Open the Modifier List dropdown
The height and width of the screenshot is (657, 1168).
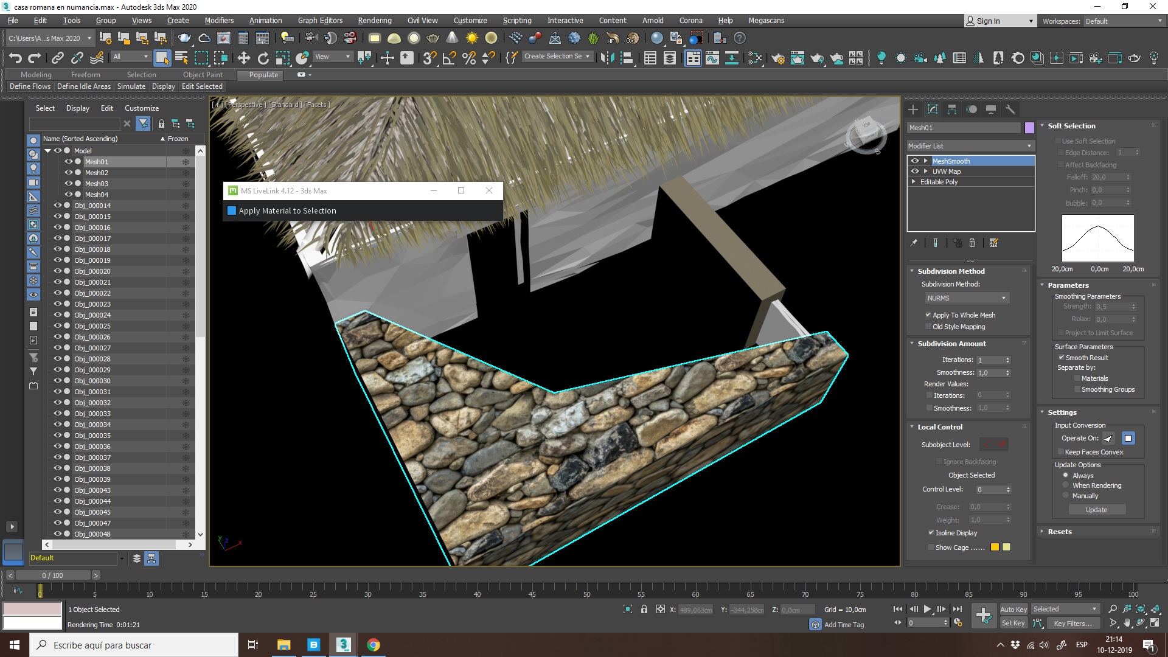(970, 146)
